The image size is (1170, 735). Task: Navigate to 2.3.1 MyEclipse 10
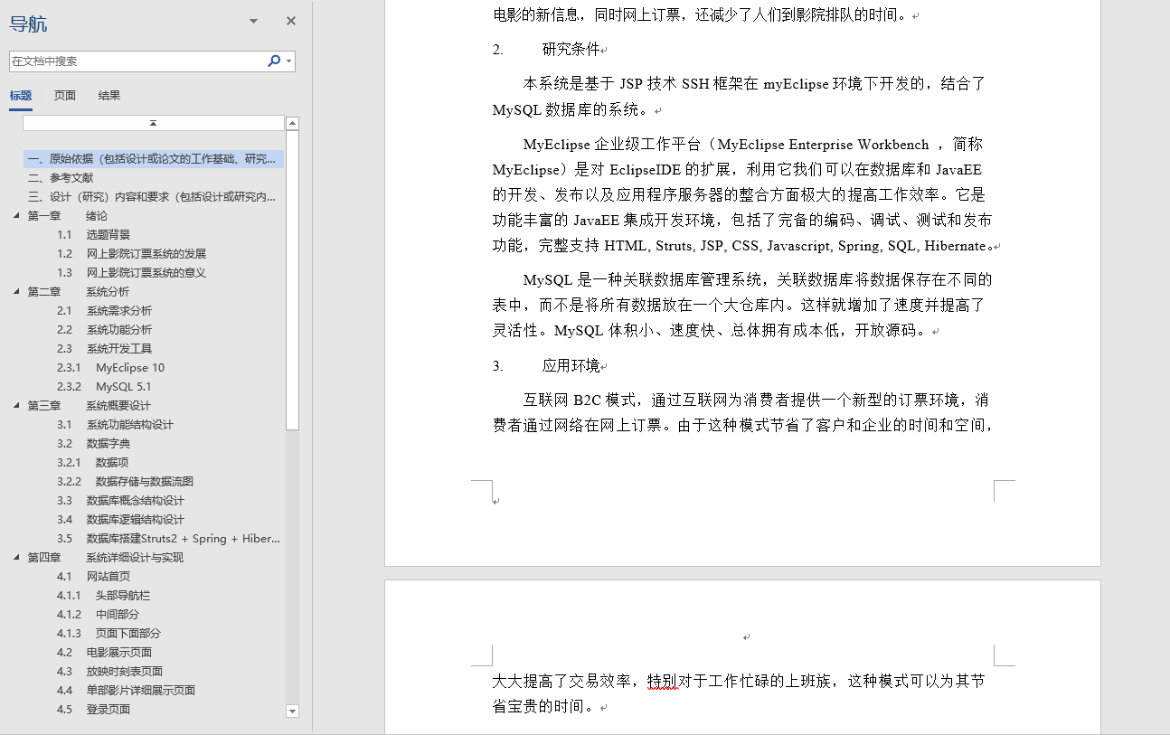click(x=130, y=368)
